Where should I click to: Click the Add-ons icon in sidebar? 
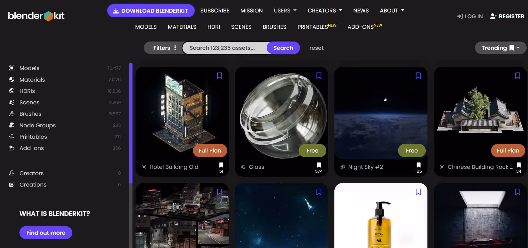click(x=12, y=148)
